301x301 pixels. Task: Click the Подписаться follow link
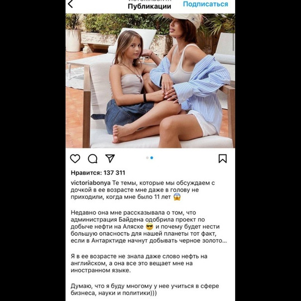(x=205, y=4)
